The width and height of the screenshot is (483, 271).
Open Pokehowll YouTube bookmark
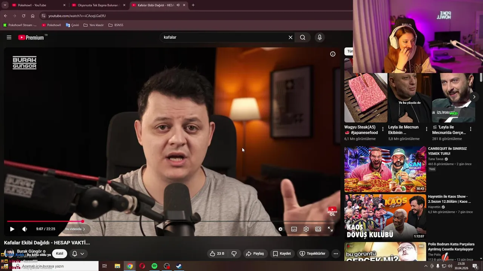point(51,25)
